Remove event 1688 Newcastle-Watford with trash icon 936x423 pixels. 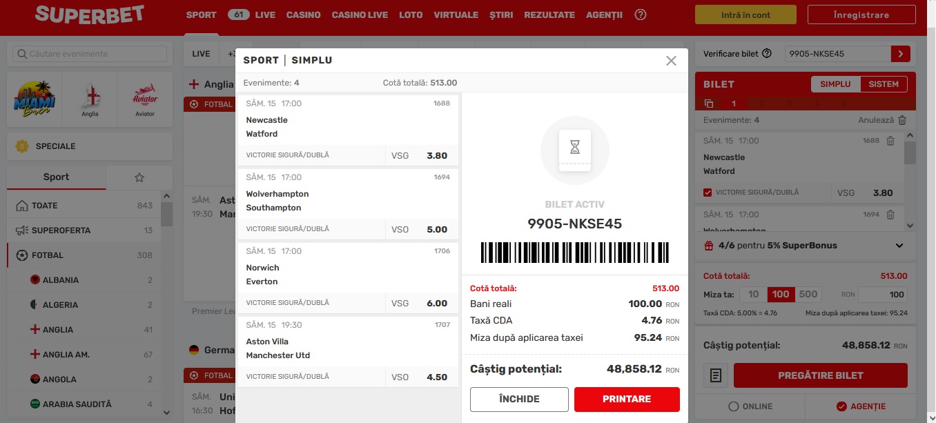890,141
